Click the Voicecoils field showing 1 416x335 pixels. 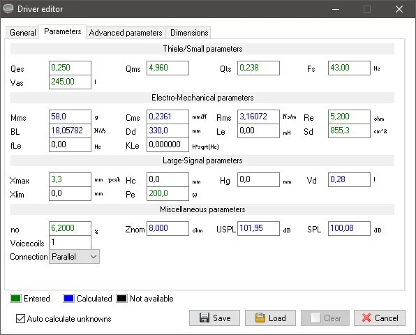click(70, 242)
